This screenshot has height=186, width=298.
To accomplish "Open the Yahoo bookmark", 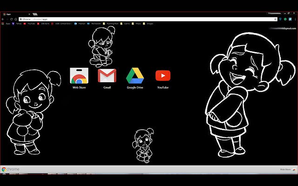I will coord(17,24).
